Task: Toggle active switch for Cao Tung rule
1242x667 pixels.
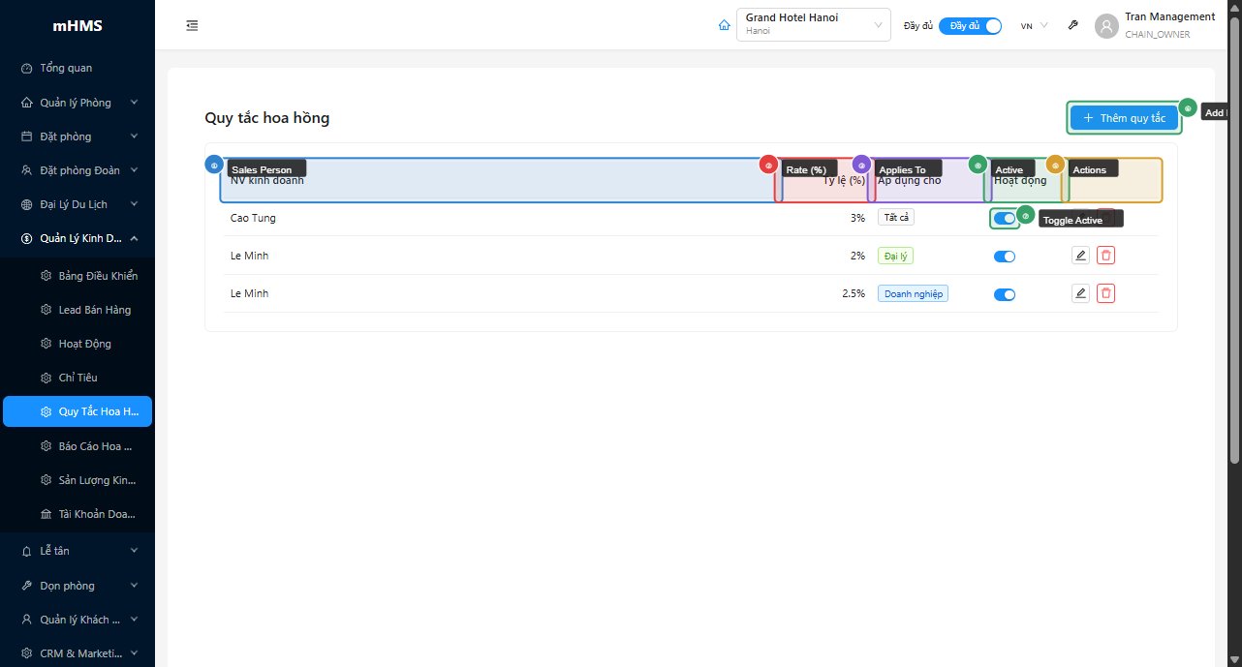Action: (x=1005, y=219)
